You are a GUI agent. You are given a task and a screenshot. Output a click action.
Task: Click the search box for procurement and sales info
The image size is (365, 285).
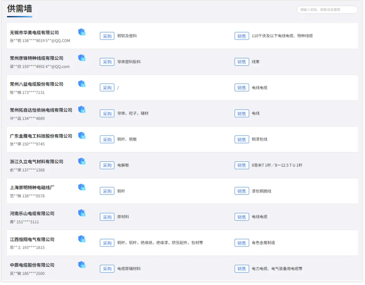click(328, 10)
